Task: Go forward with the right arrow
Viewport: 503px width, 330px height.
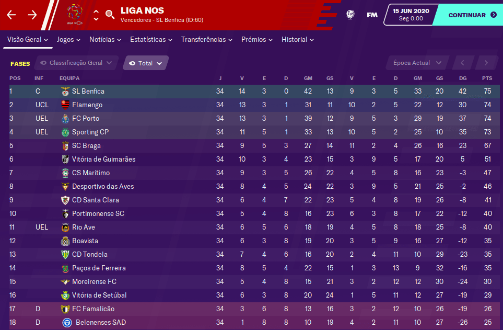Action: (32, 15)
